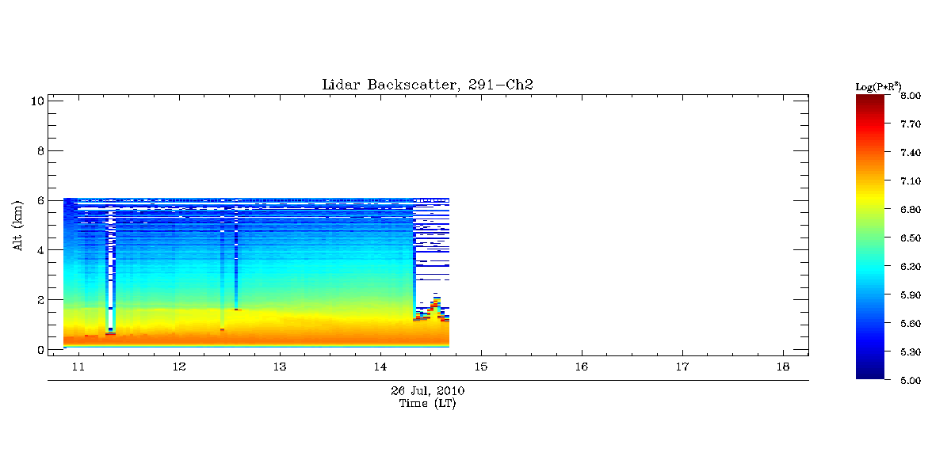Click the hour 13 x-axis tick label

coord(280,367)
